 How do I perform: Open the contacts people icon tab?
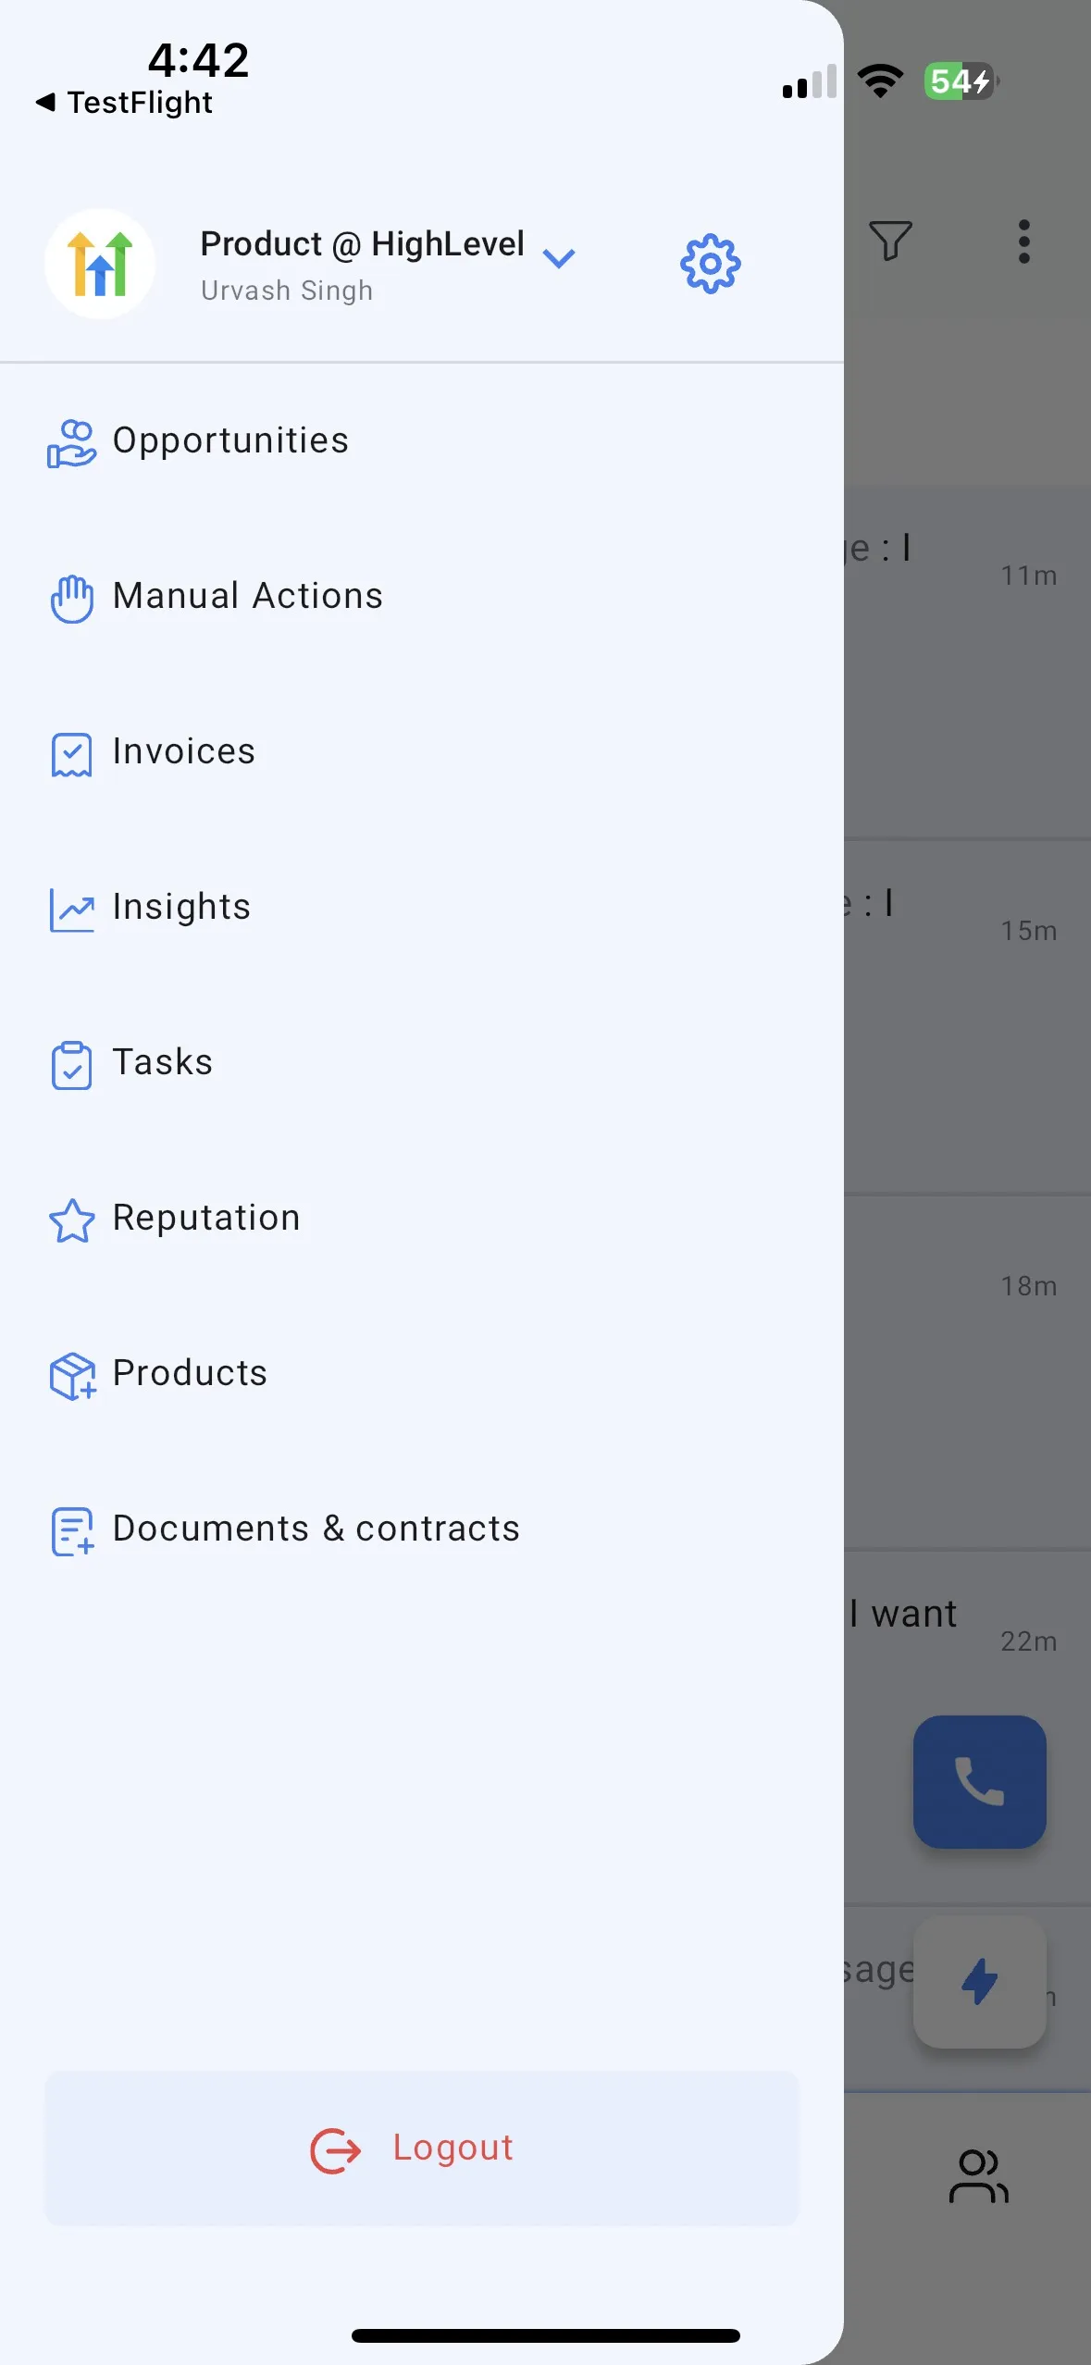978,2176
